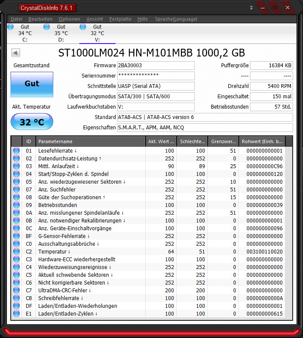Click the Drehzahl 5400 RPM field
Viewport: 303px width, 338px height.
(272, 86)
